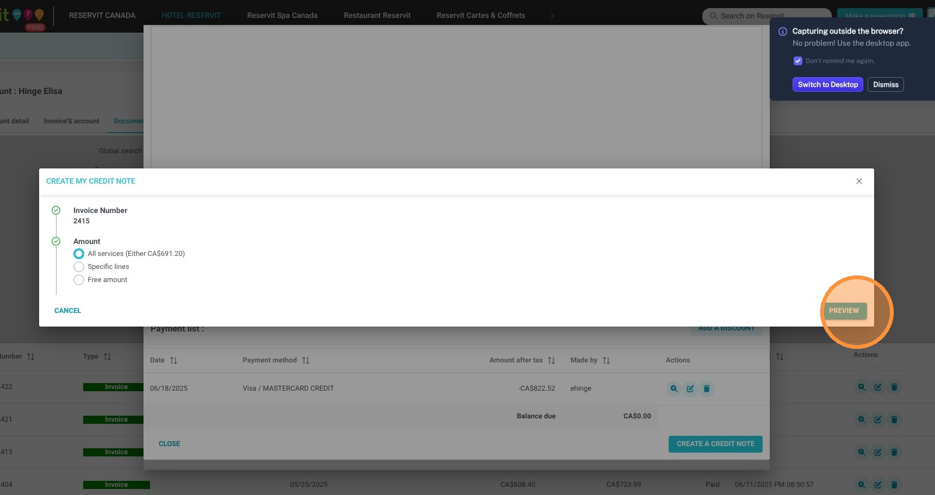View invoice 404 using magnifier icon
The width and height of the screenshot is (935, 495).
[x=861, y=485]
